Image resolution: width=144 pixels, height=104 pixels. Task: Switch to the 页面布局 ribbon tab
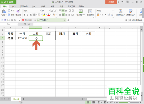24,6
